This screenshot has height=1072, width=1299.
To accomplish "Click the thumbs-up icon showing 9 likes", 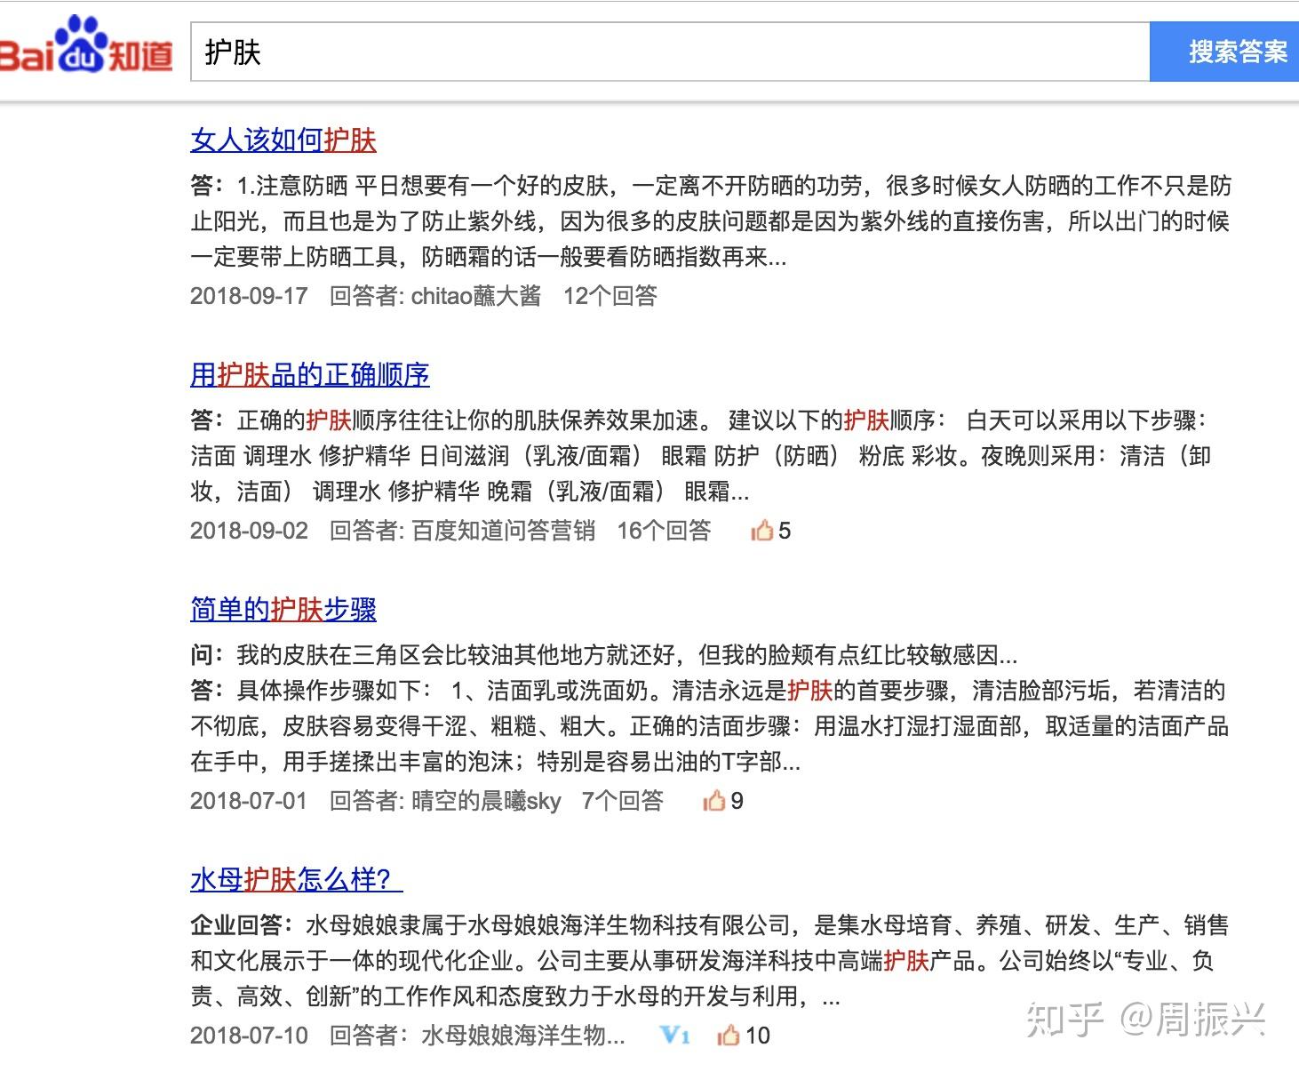I will [x=714, y=801].
